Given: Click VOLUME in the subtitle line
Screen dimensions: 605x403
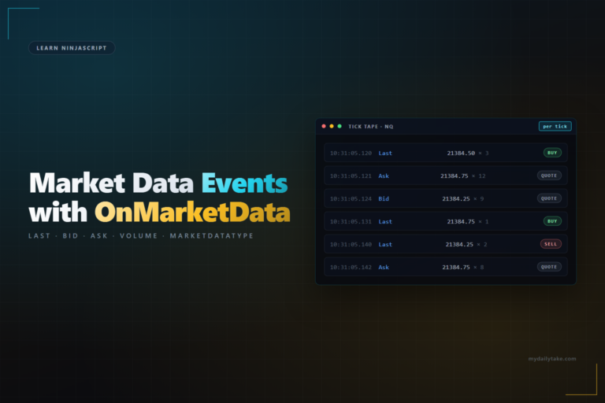Looking at the screenshot, I should point(139,235).
